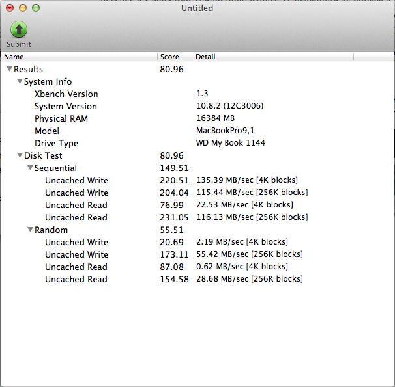Viewport: 395px width, 387px height.
Task: Sort by the Name column header
Action: [x=79, y=57]
